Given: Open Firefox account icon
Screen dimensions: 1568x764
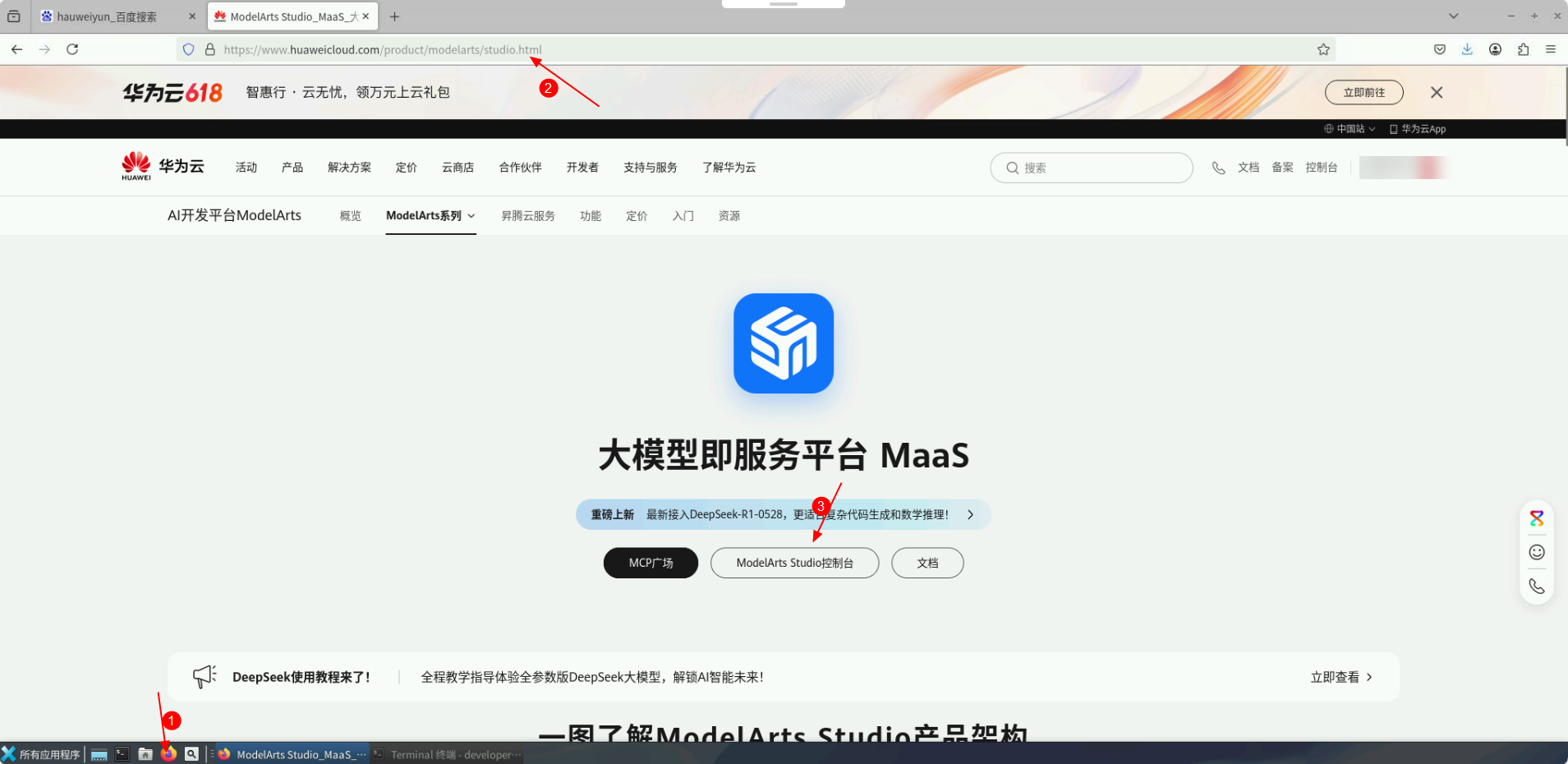Looking at the screenshot, I should point(1495,49).
